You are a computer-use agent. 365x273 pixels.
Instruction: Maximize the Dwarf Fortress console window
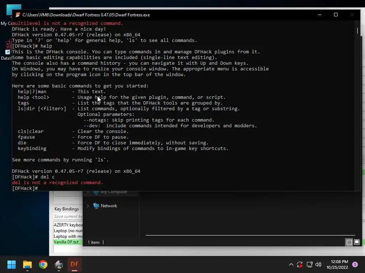pyautogui.click(x=336, y=15)
